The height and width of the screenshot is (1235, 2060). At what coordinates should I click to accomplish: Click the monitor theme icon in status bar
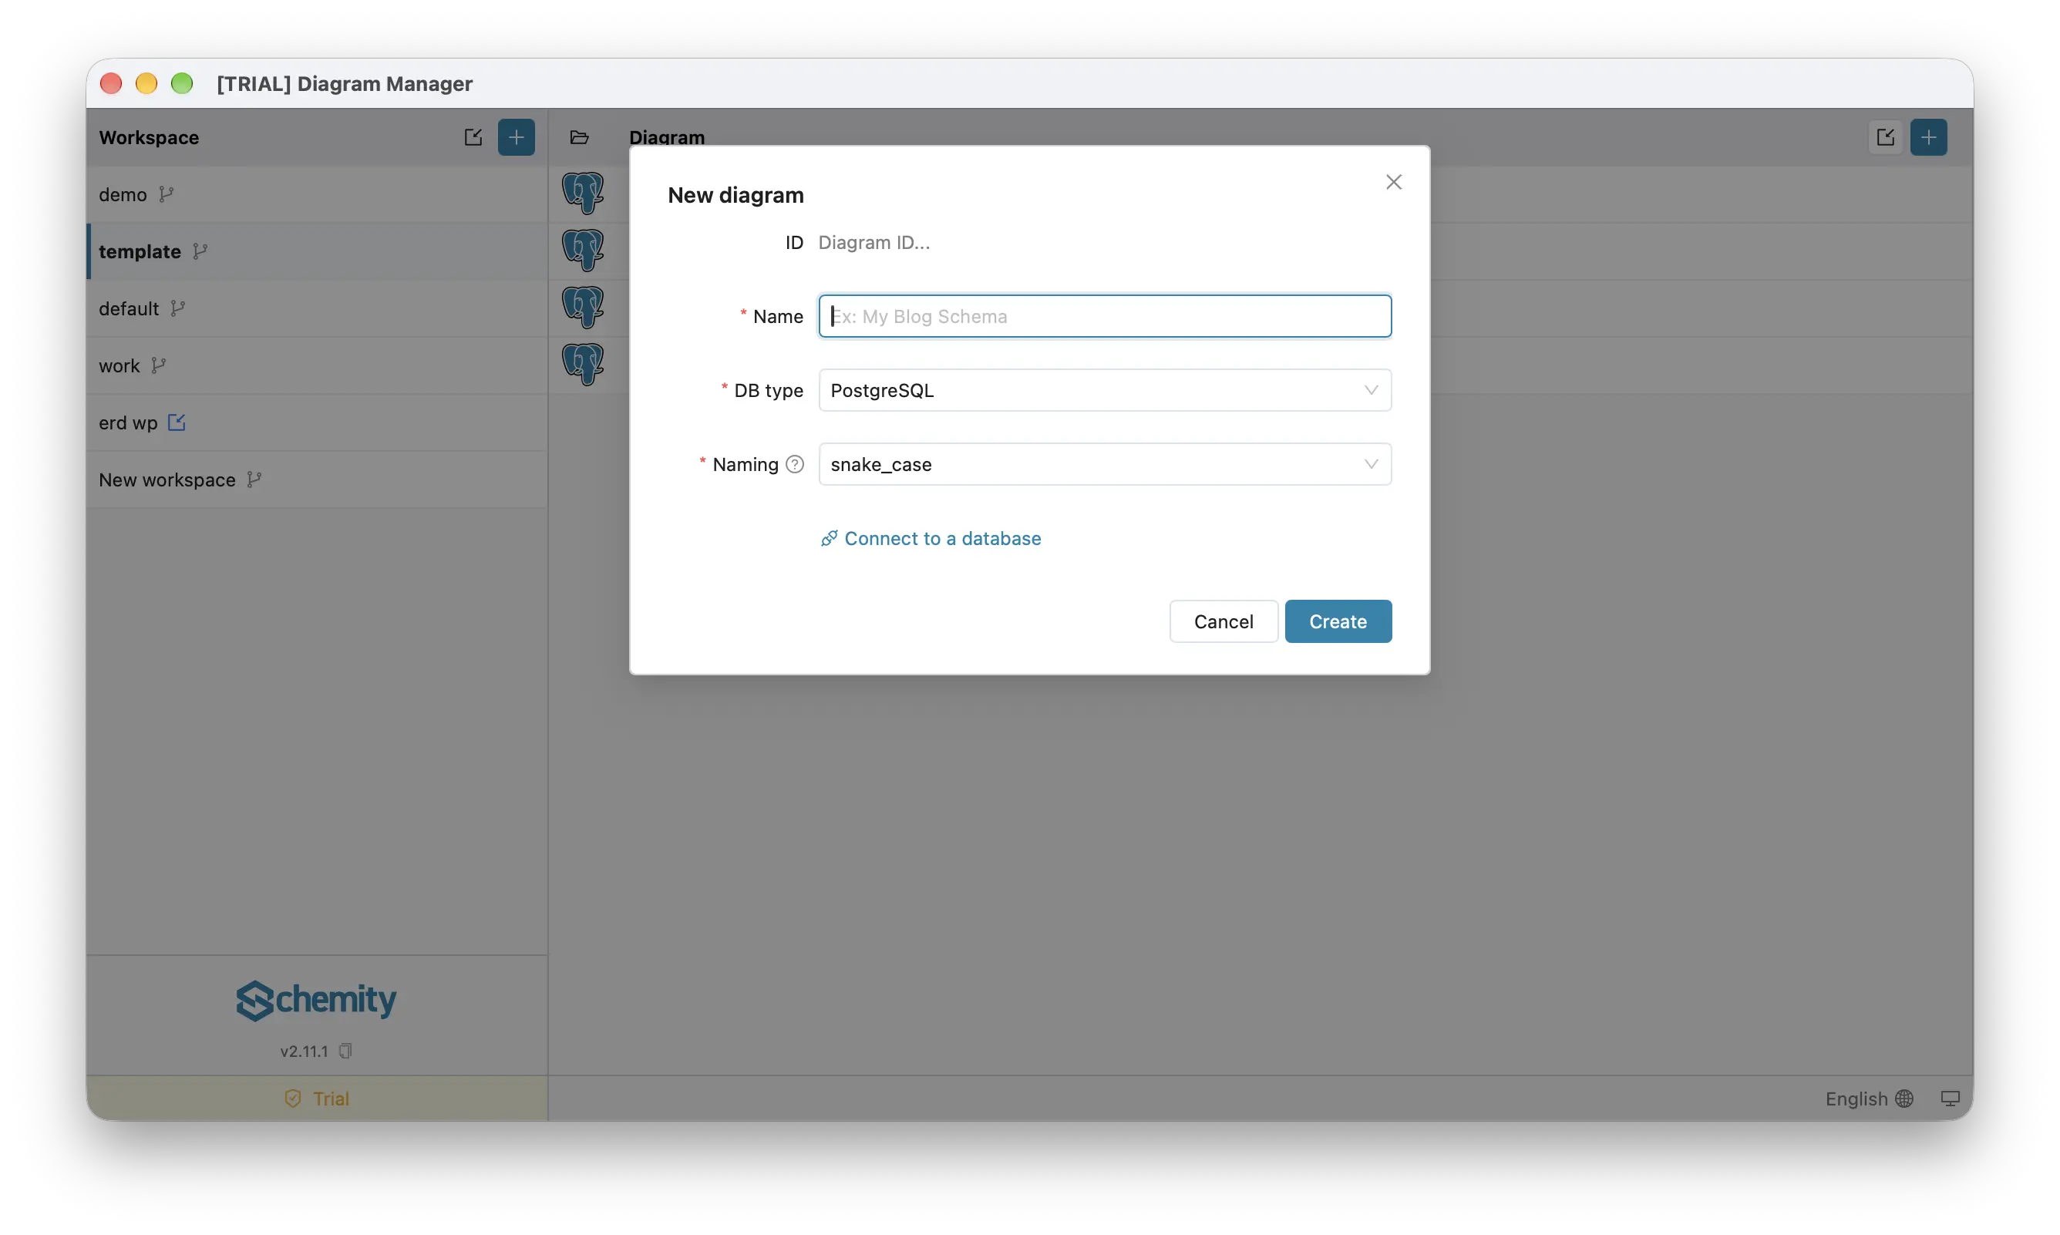coord(1949,1099)
